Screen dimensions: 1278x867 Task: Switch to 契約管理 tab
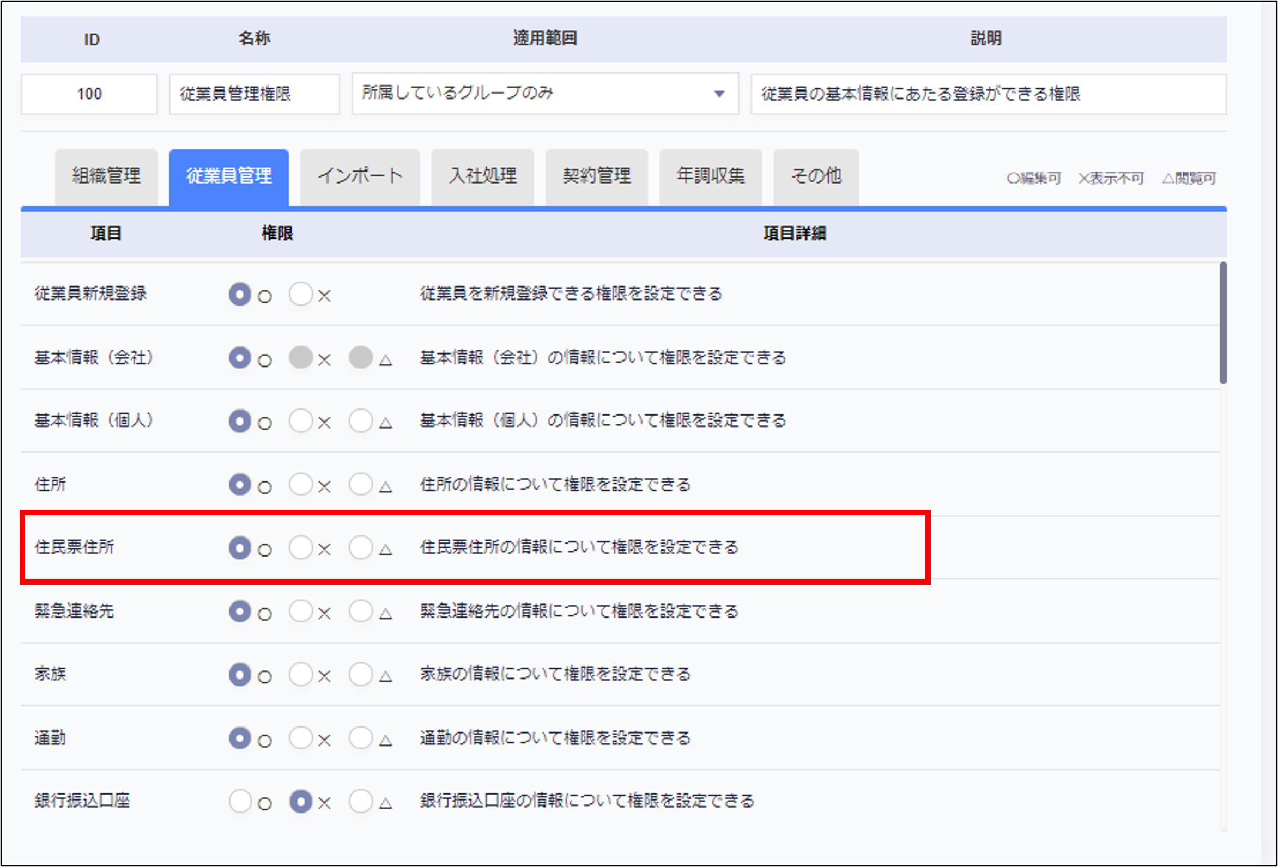597,177
